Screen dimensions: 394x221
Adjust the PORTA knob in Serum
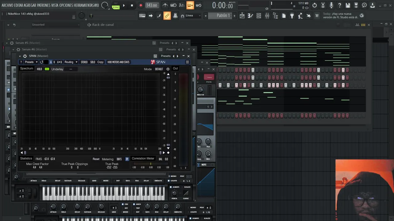(174, 193)
